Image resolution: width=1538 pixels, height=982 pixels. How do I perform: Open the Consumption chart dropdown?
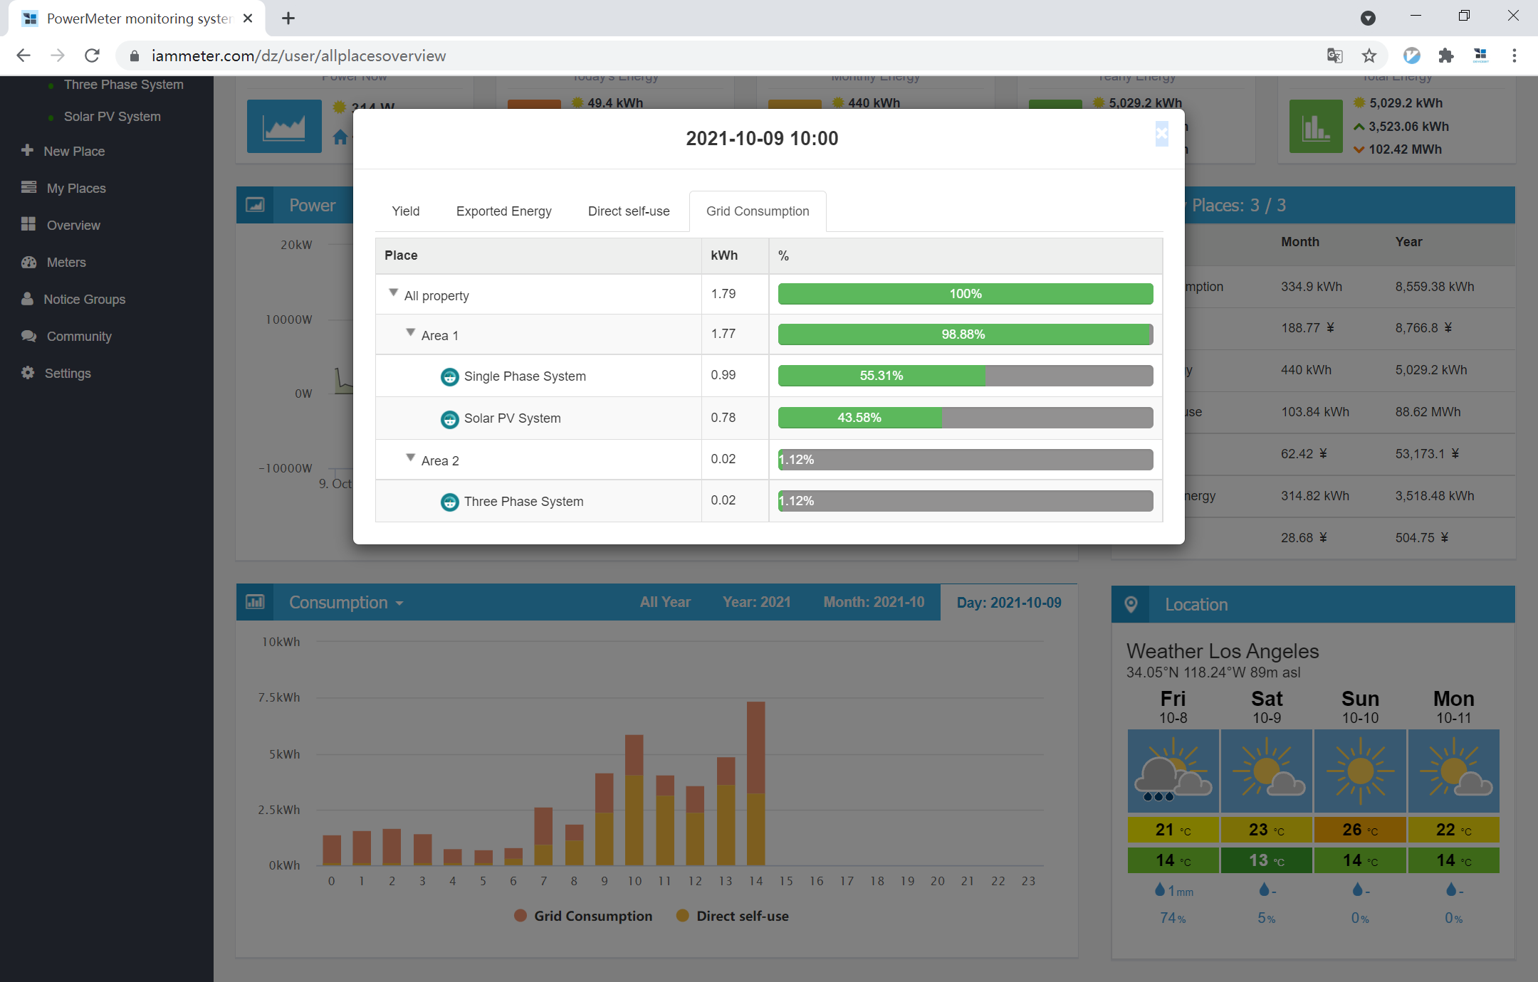[x=346, y=603]
